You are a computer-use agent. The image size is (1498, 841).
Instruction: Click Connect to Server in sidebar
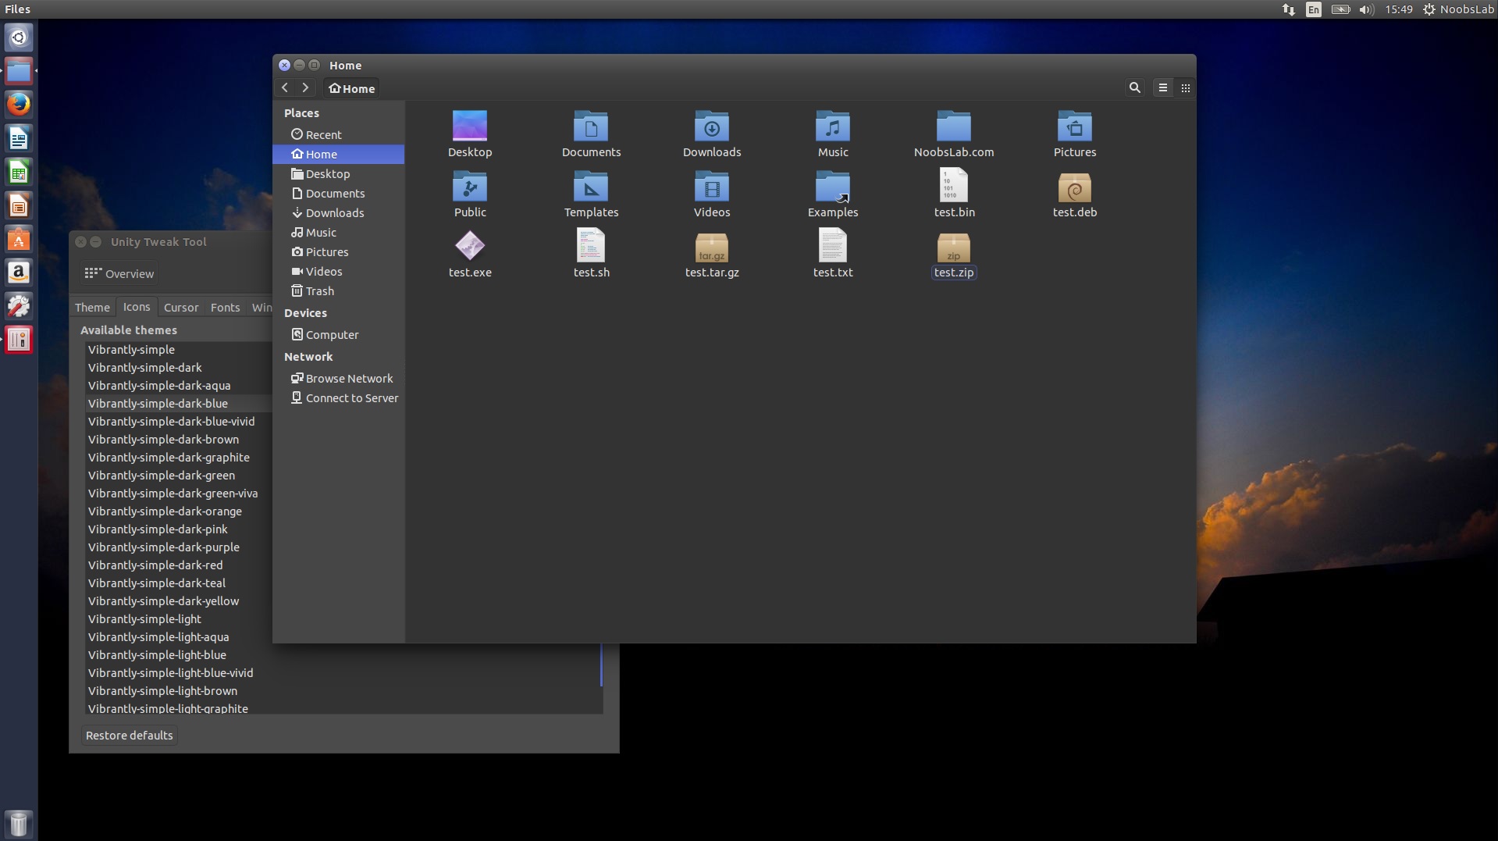click(x=339, y=398)
